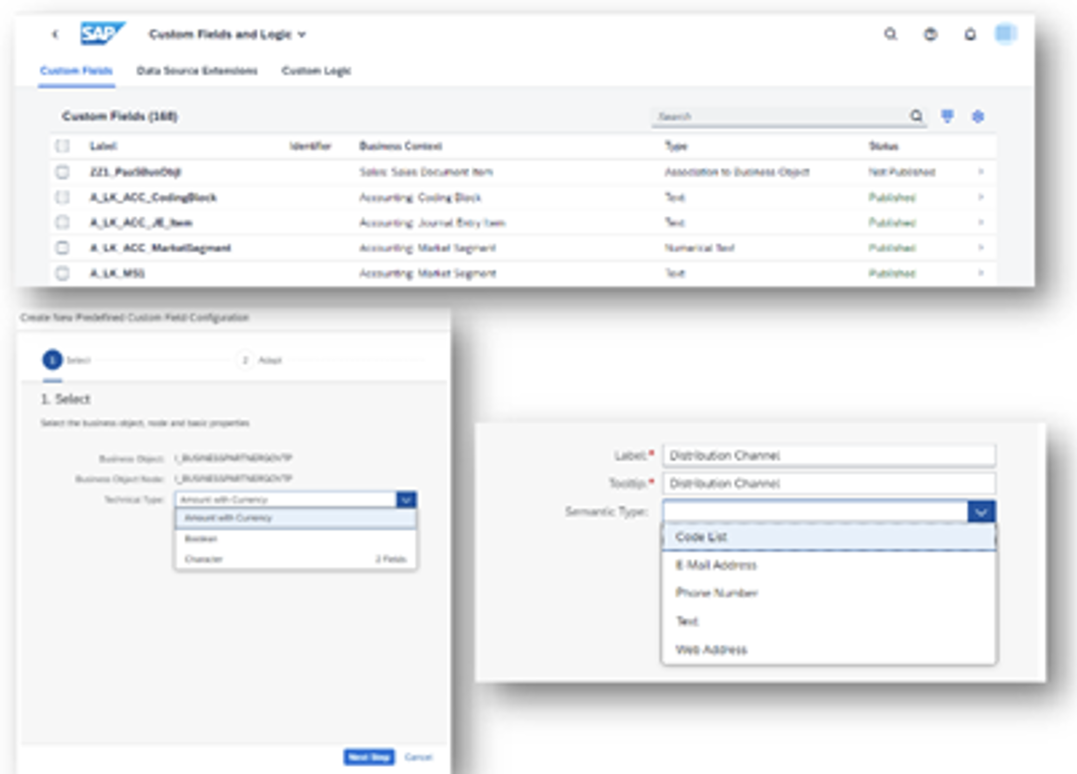Click the Accounting: Journal Entry Item cell

[432, 222]
